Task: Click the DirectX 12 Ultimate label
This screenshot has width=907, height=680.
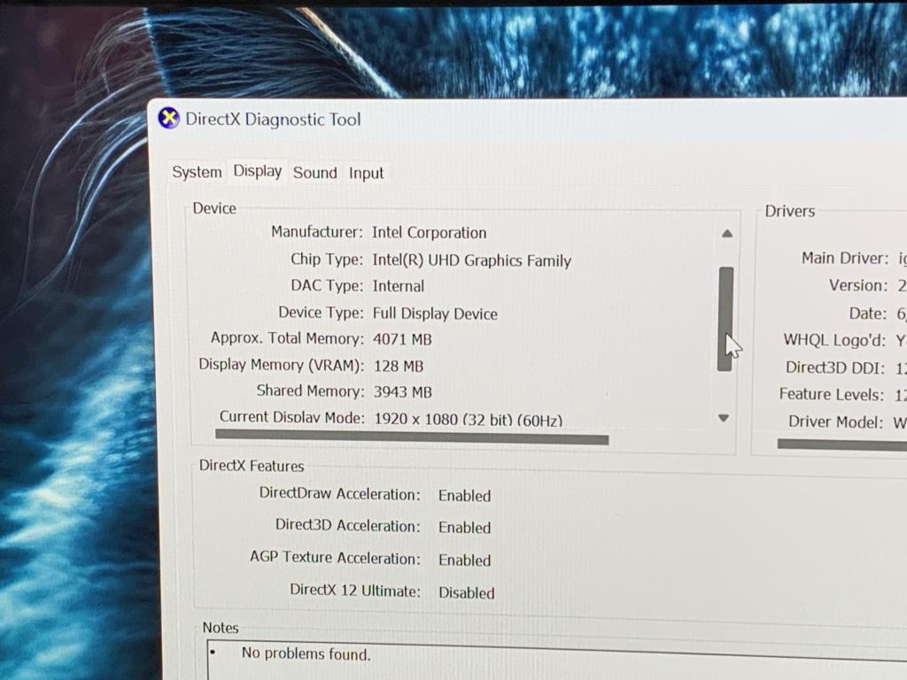Action: tap(355, 591)
